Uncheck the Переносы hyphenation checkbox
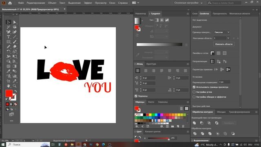 point(136,96)
